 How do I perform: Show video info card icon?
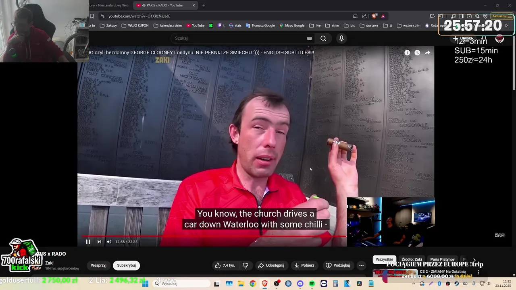click(407, 53)
